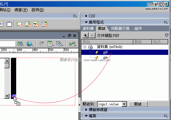This screenshot has height=120, width=171.
Task: Close the document window
Action: coord(75,36)
